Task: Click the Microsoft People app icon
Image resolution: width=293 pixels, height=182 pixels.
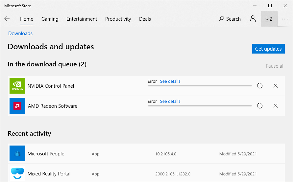Action: pyautogui.click(x=17, y=153)
